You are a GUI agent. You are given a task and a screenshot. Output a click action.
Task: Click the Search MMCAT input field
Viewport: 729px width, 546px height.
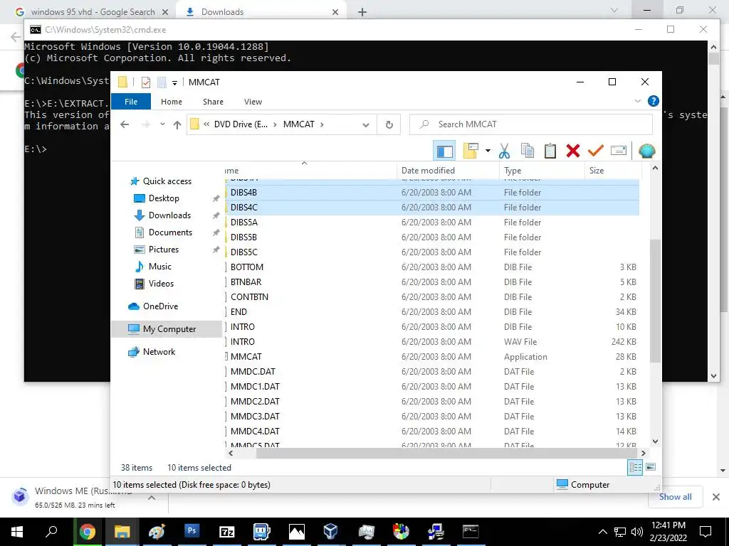[531, 124]
